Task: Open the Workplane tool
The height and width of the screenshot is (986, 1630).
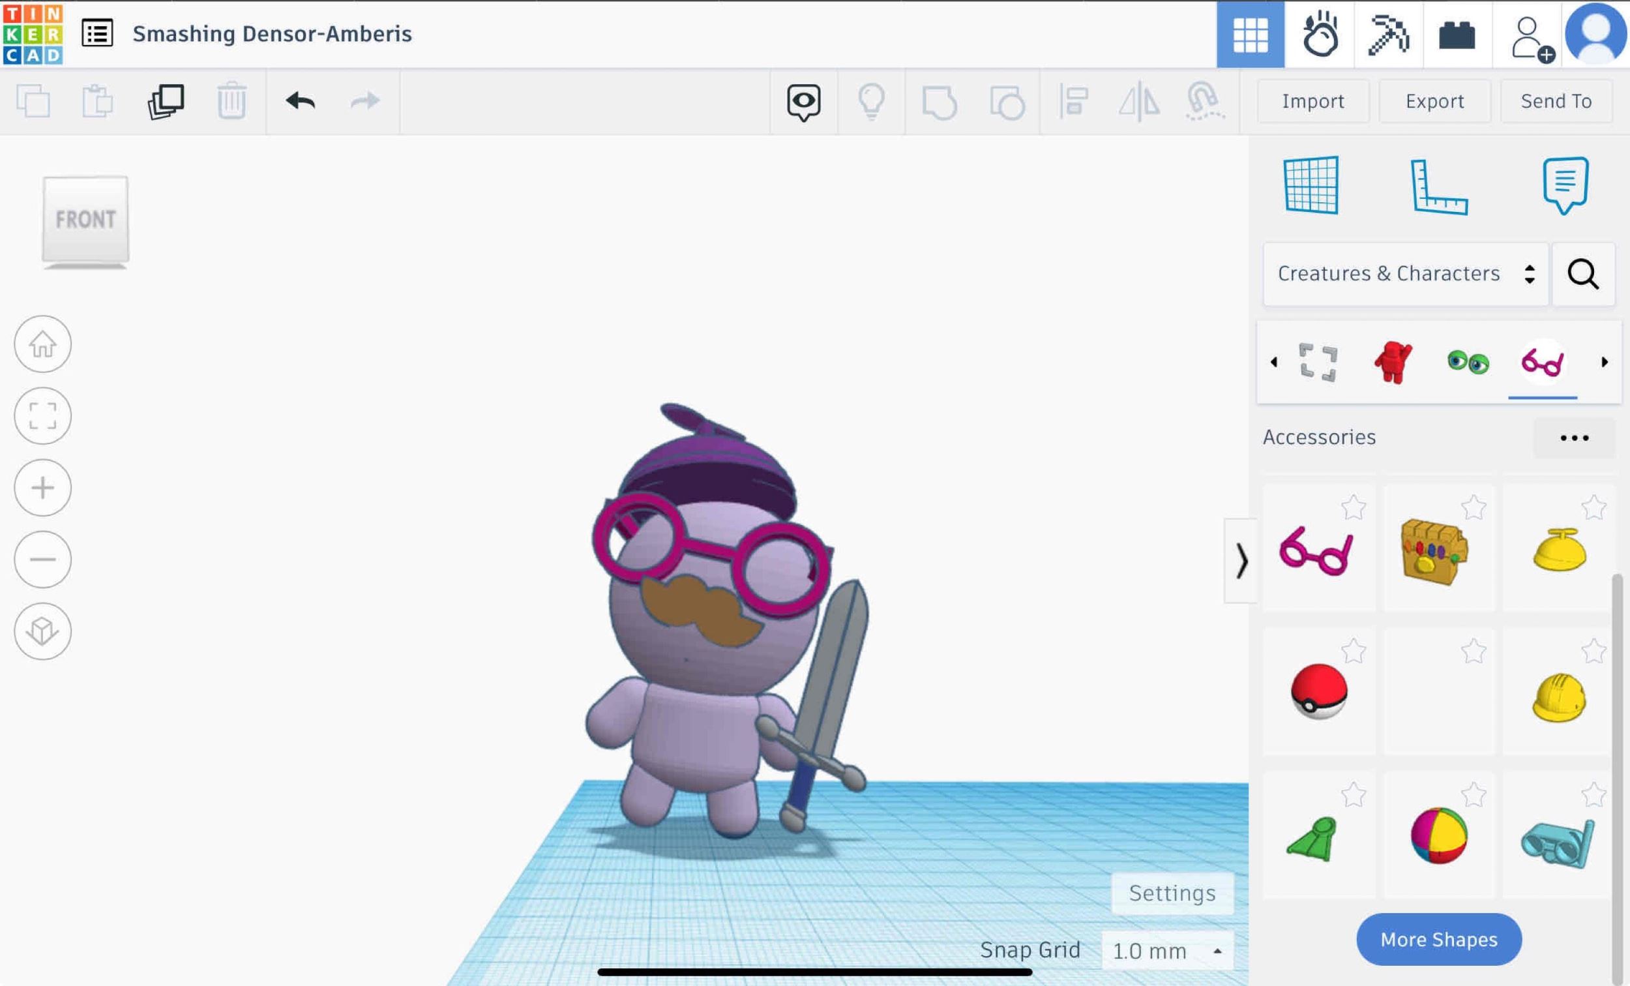Action: pyautogui.click(x=1311, y=185)
